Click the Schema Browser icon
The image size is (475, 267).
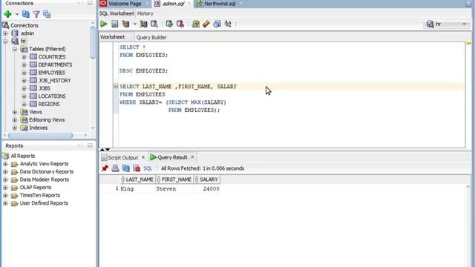[x=47, y=14]
